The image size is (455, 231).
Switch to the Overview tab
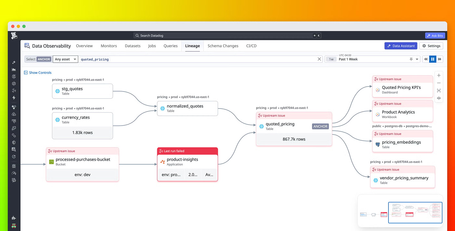(x=84, y=46)
